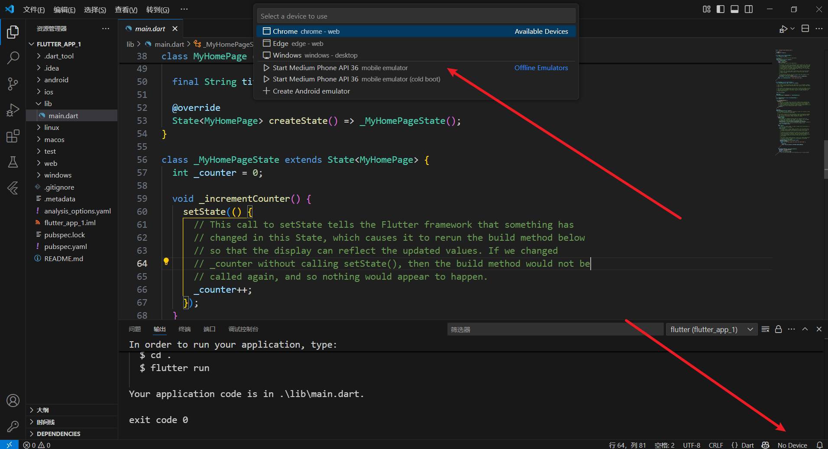Toggle output panel scroll lock
The height and width of the screenshot is (449, 828).
[778, 329]
